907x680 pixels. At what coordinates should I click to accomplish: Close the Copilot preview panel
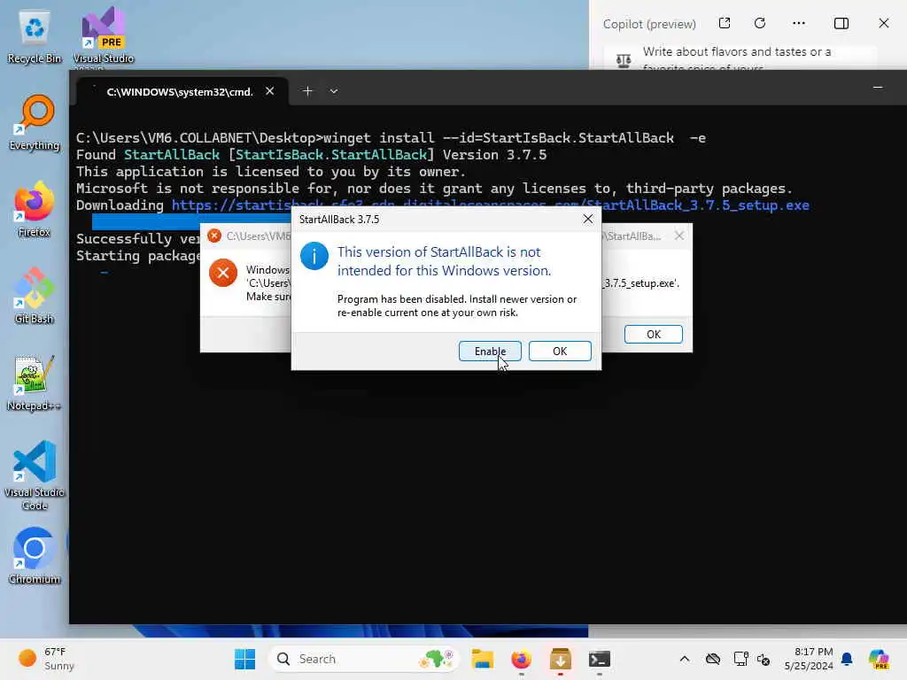tap(883, 23)
